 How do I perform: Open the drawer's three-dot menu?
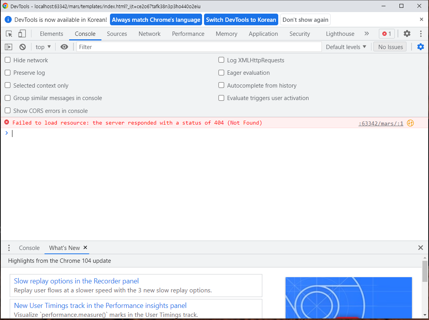(x=9, y=248)
